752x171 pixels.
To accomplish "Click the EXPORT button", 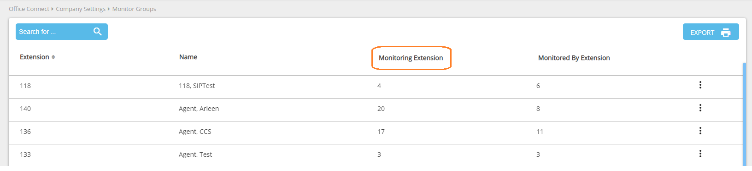I will click(x=711, y=32).
